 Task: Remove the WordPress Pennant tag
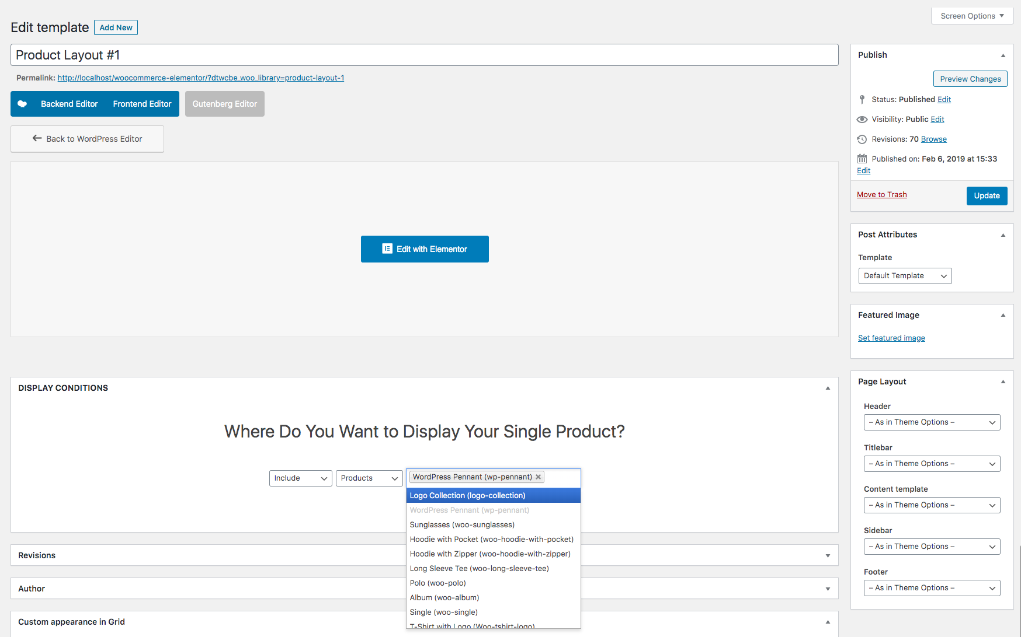(x=538, y=477)
